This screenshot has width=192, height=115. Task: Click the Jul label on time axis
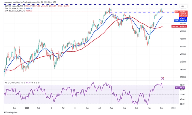coord(99,108)
